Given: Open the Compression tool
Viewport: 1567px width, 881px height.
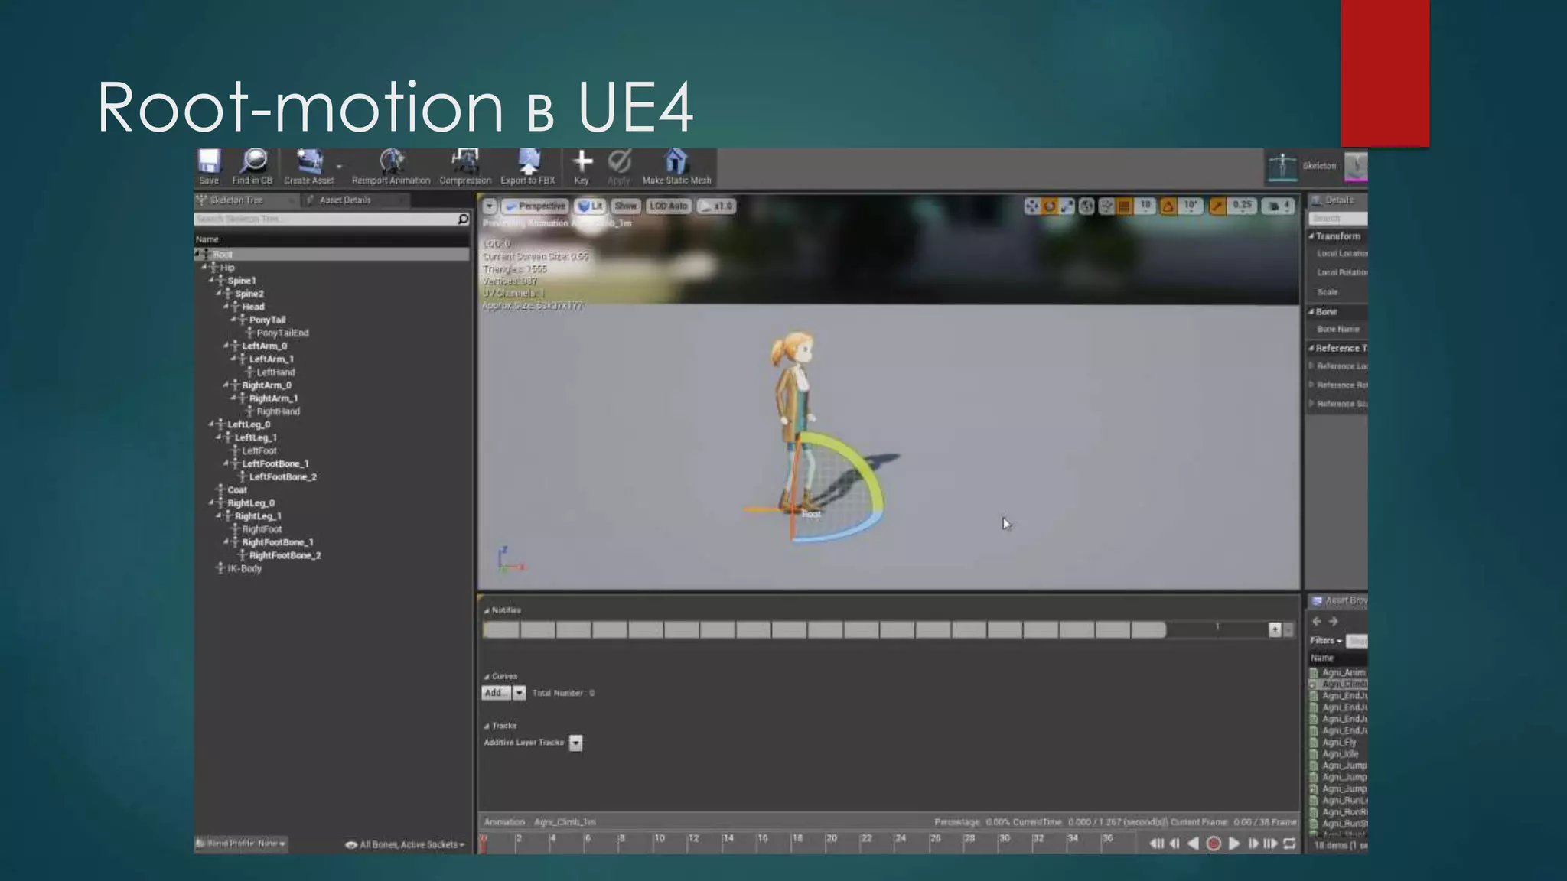Looking at the screenshot, I should 465,167.
